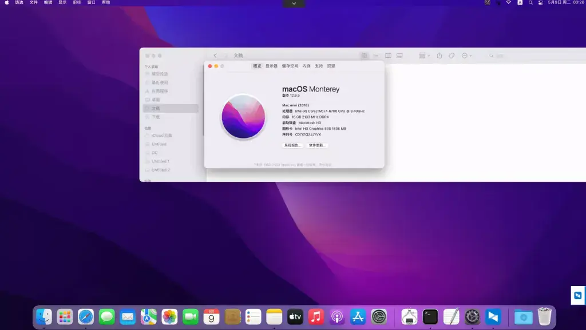Image resolution: width=586 pixels, height=330 pixels.
Task: Select iCloud云盘 in Finder sidebar
Action: pyautogui.click(x=171, y=136)
